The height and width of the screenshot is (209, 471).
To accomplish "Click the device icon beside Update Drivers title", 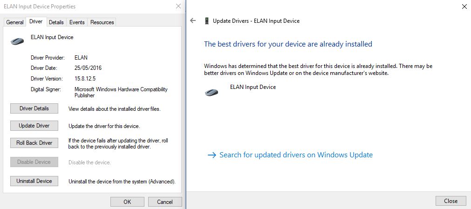I will pyautogui.click(x=206, y=21).
